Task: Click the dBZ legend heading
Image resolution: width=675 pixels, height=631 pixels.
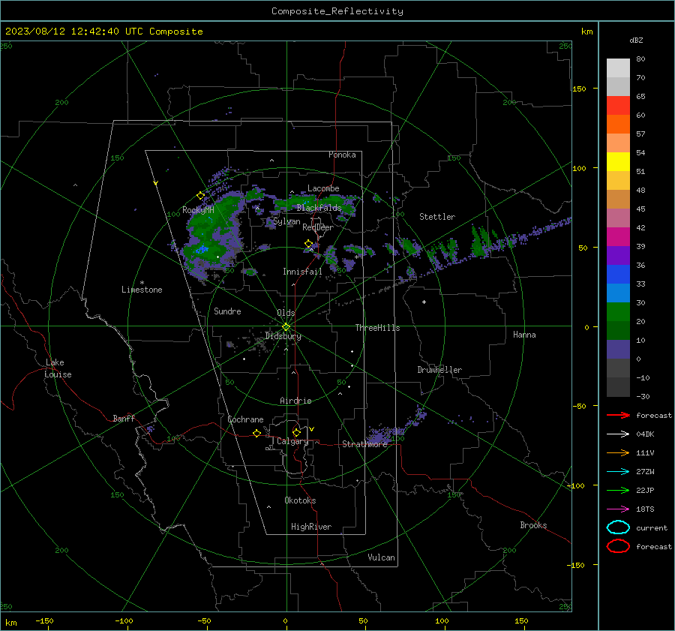Action: (636, 40)
